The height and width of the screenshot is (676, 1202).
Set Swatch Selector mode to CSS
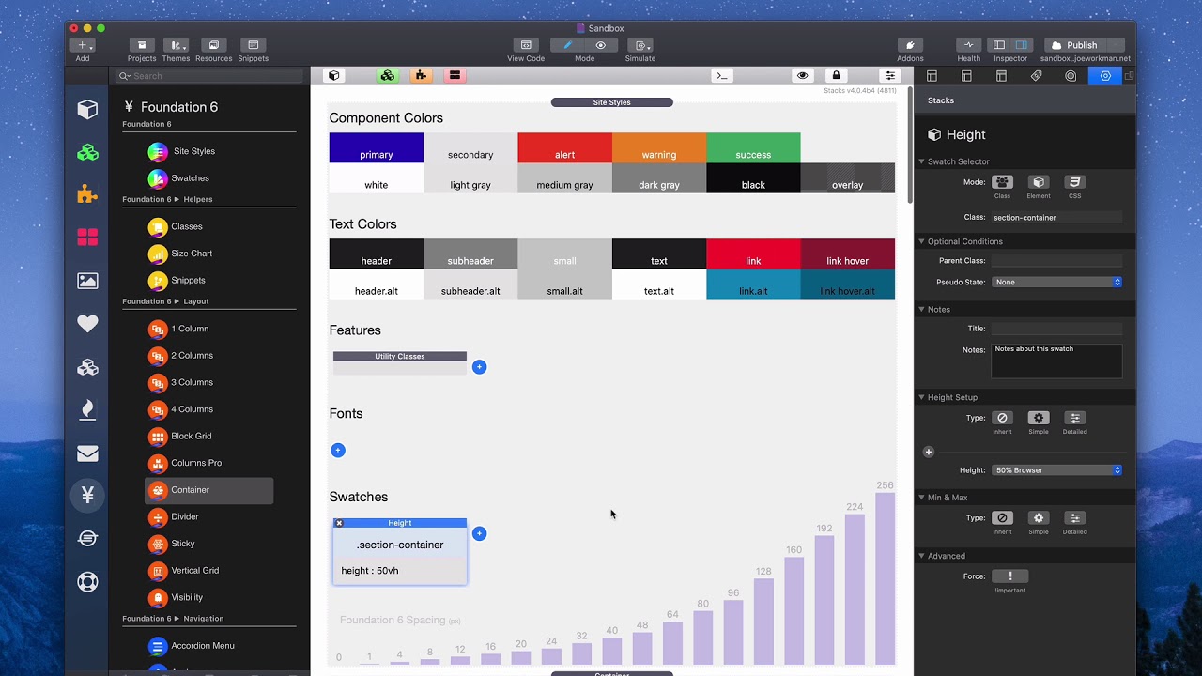[x=1074, y=182]
